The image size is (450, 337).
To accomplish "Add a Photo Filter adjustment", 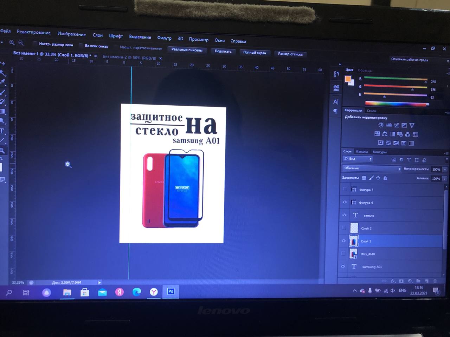I will tap(400, 134).
